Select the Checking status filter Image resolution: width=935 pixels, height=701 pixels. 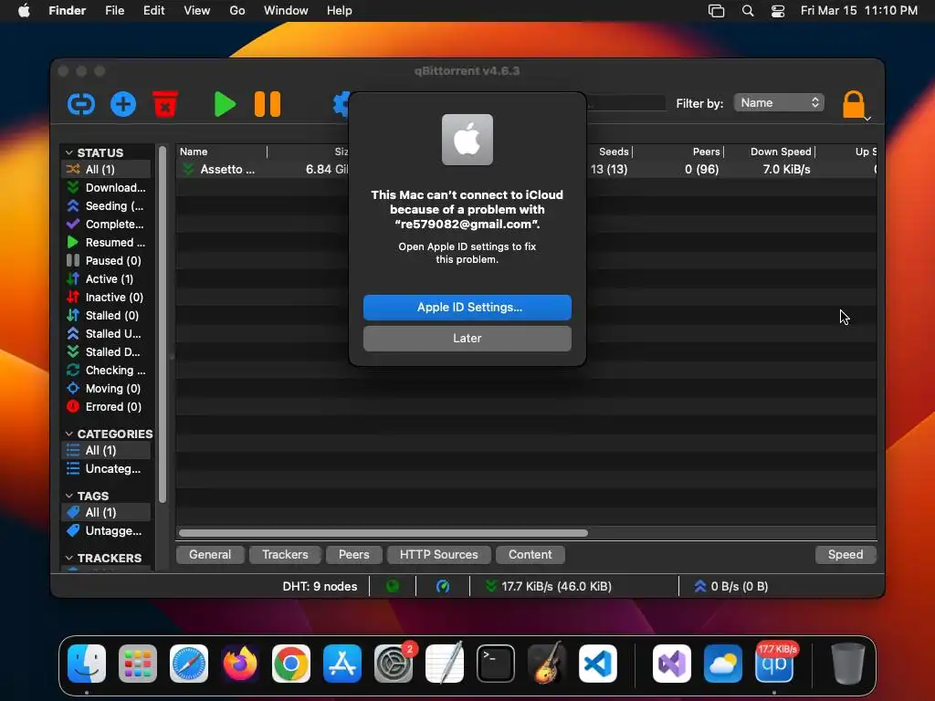tap(106, 371)
